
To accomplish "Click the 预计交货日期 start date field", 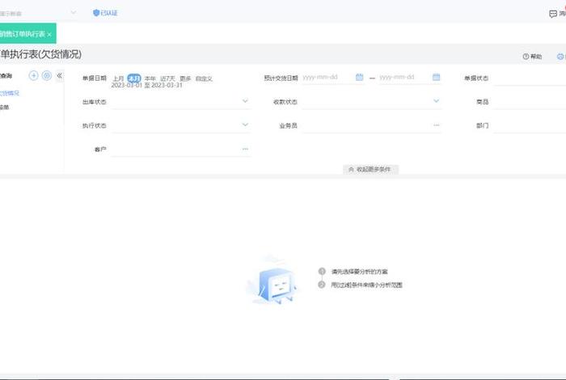I will point(327,78).
